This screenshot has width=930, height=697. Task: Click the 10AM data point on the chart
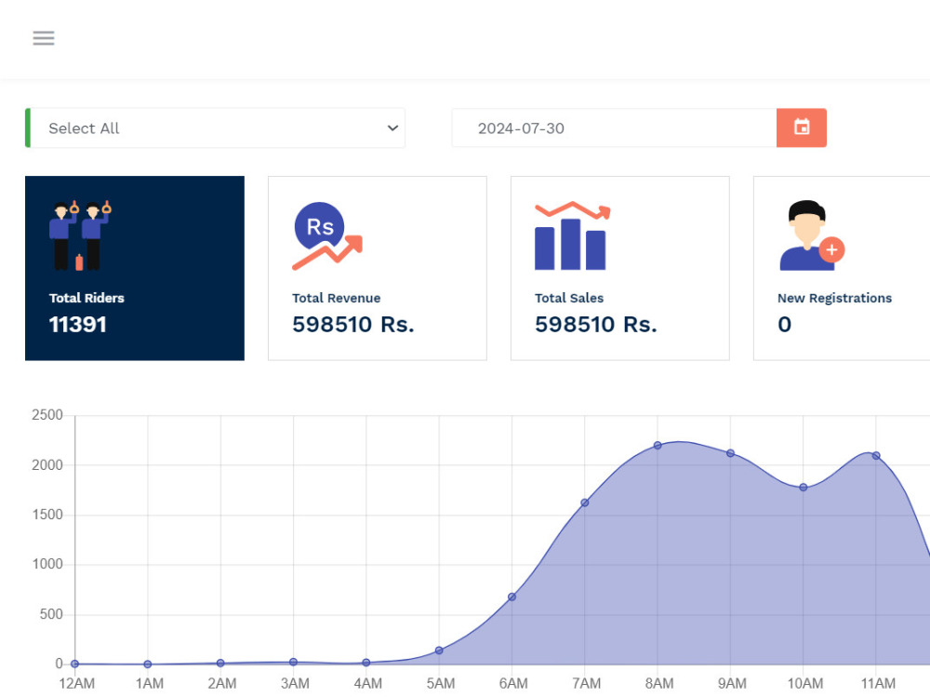pyautogui.click(x=804, y=488)
